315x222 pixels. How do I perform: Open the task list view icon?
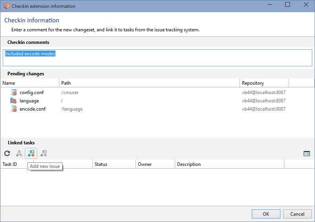tap(307, 154)
